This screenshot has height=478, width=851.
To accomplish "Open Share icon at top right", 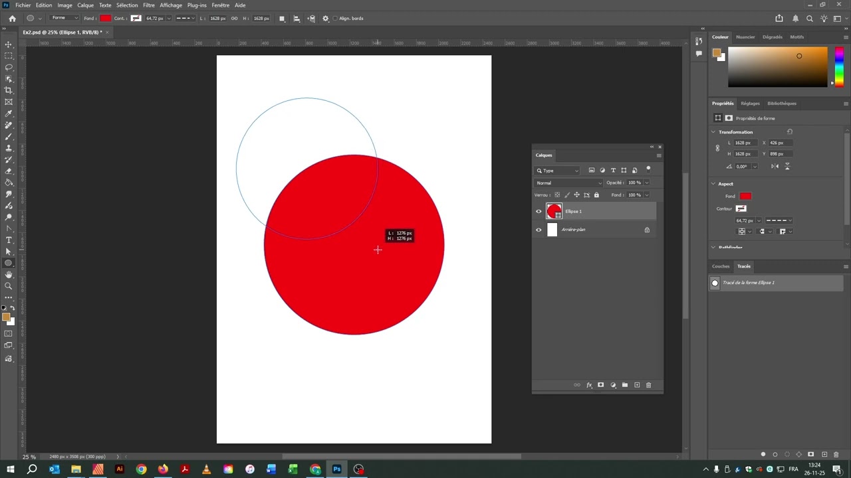I will (x=779, y=19).
